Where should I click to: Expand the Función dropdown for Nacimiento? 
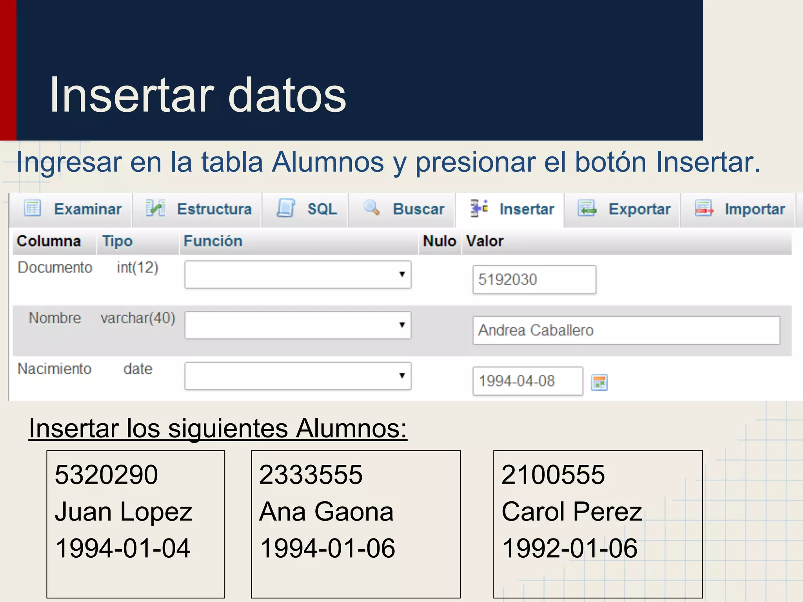pyautogui.click(x=298, y=376)
